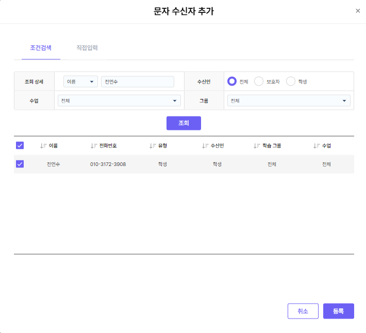Image resolution: width=366 pixels, height=333 pixels.
Task: Click the sort icon beside 이름 column
Action: point(43,146)
